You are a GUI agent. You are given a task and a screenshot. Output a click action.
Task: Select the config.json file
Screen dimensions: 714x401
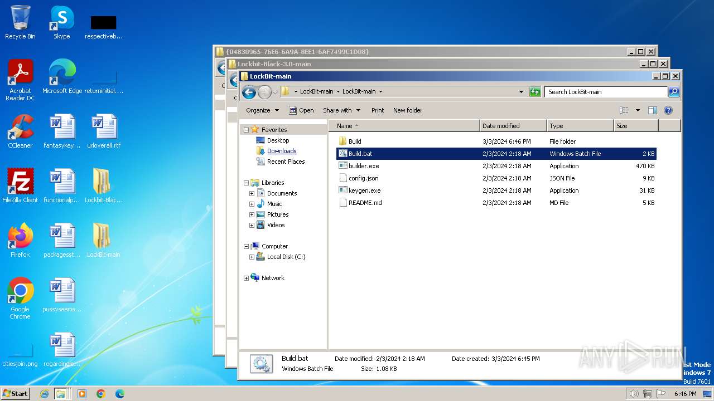pyautogui.click(x=496, y=178)
